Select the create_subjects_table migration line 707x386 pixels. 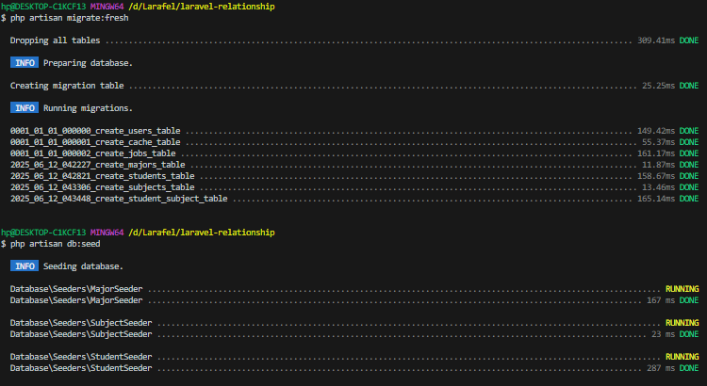pos(102,187)
